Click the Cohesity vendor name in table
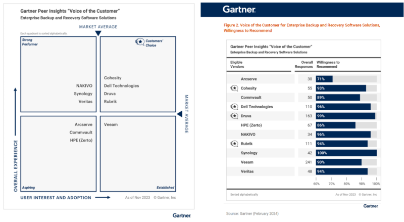404x222 pixels. pyautogui.click(x=248, y=88)
